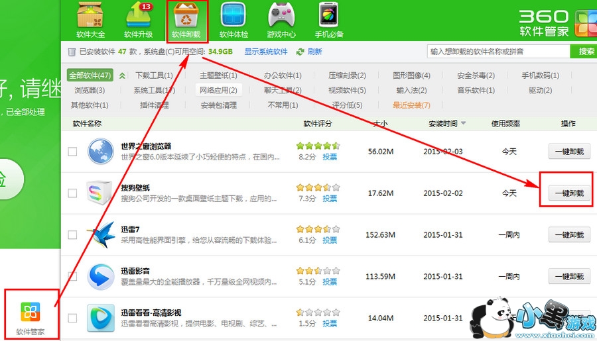Click the 搜狗壁纸 app icon
This screenshot has height=341, width=597.
[99, 193]
